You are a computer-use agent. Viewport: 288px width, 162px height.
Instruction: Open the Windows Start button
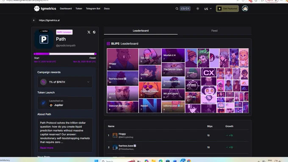(96, 161)
